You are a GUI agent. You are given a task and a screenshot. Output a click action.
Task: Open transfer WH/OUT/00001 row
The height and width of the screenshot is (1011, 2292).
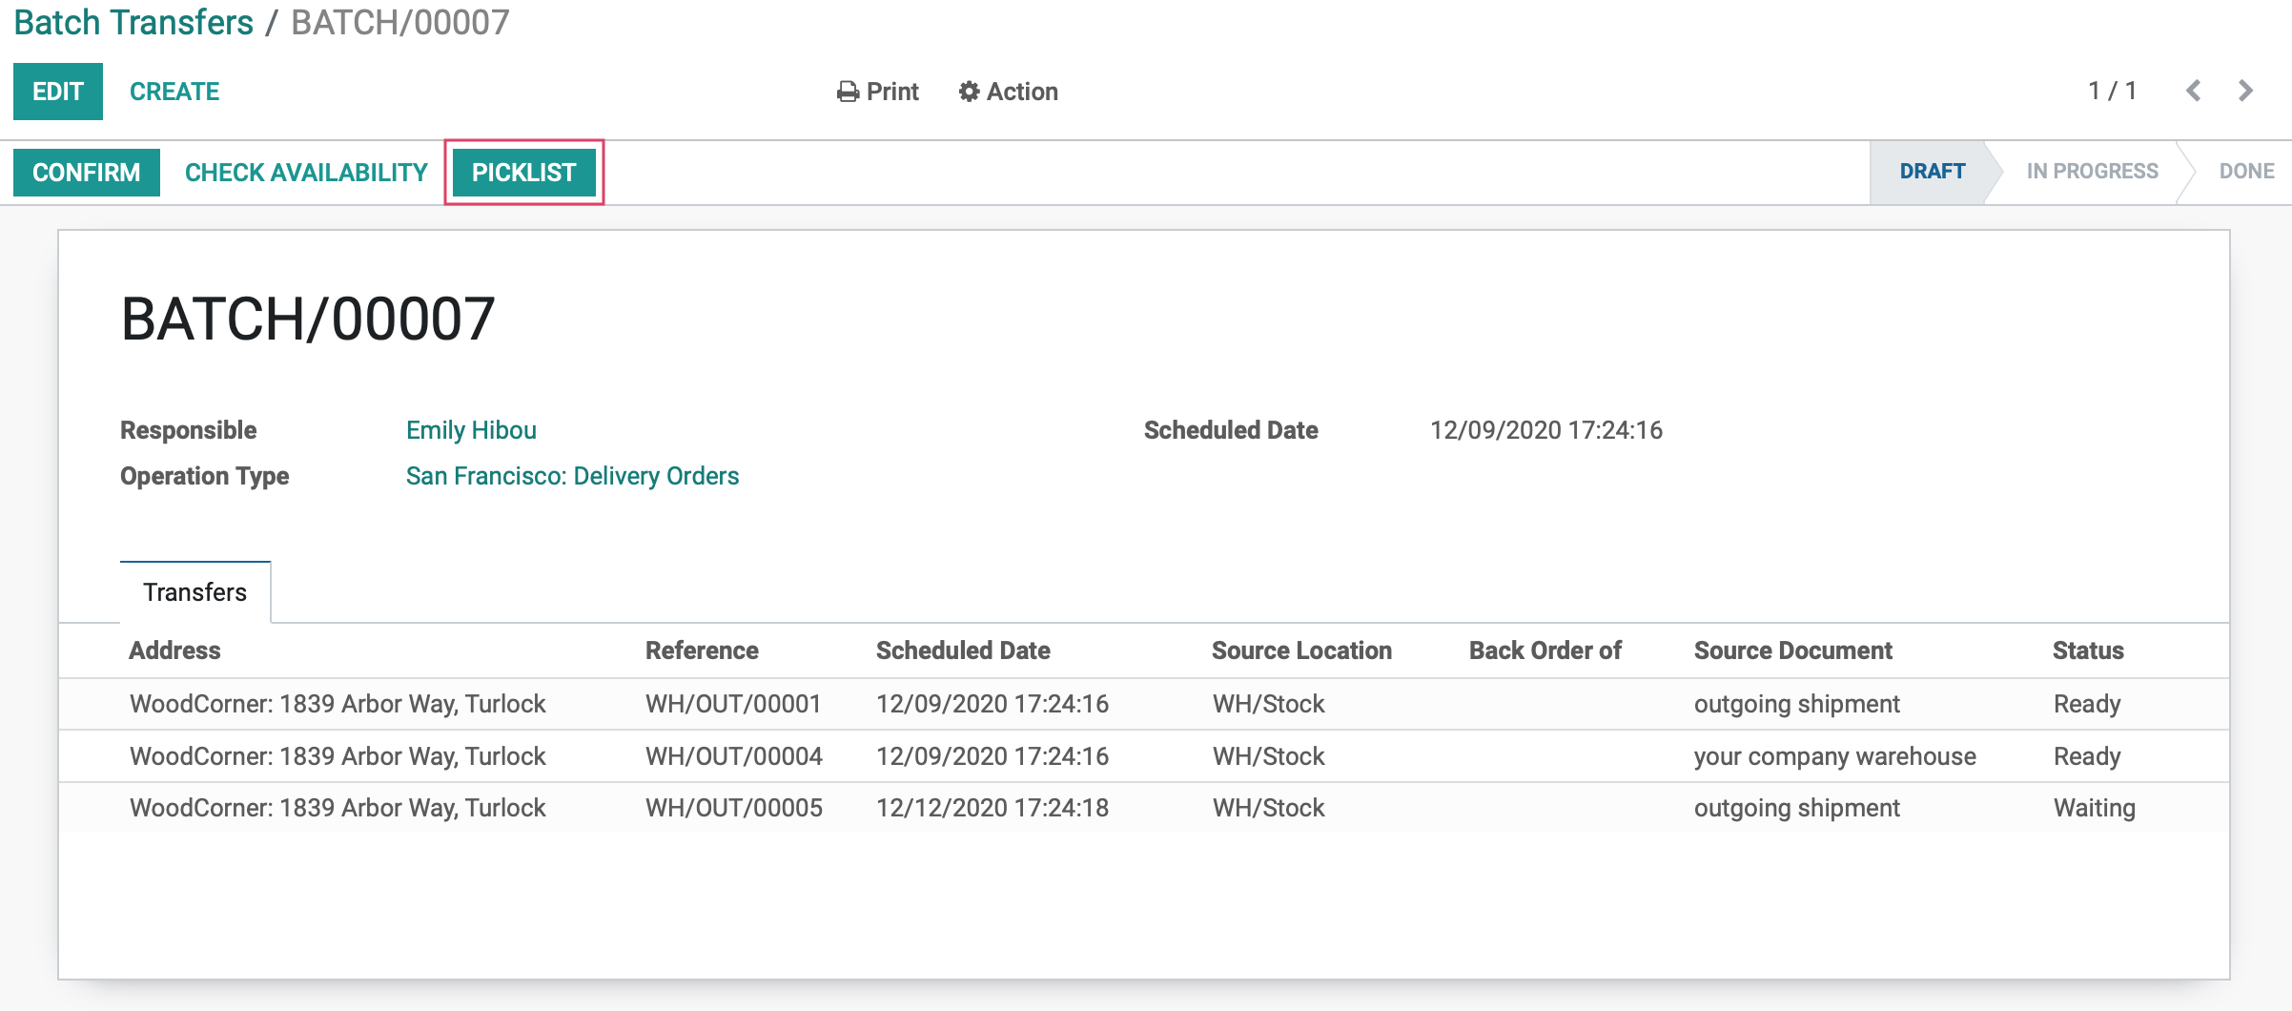click(1144, 704)
